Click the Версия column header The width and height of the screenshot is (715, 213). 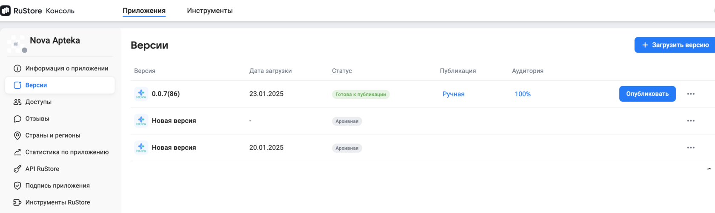[x=145, y=71]
